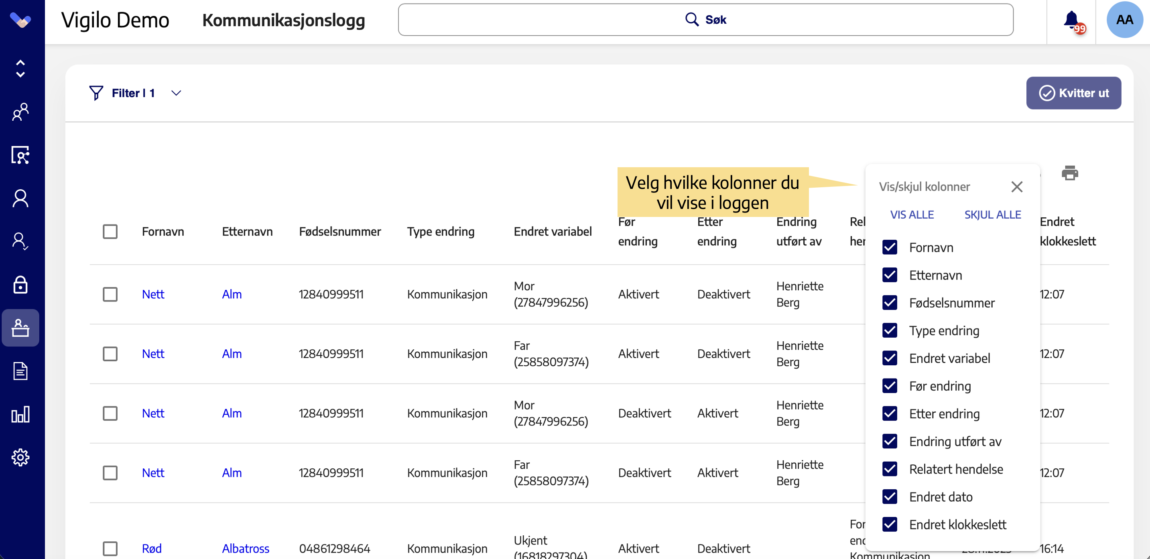This screenshot has width=1150, height=559.
Task: Open the single person sidebar icon
Action: point(20,198)
